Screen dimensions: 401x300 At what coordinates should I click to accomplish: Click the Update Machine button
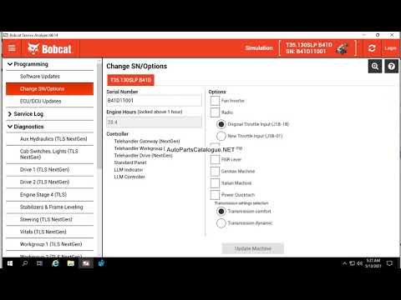[252, 248]
